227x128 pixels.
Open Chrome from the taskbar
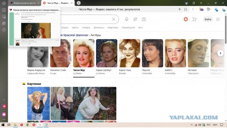(28, 125)
